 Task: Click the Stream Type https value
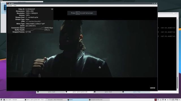pos(27,19)
